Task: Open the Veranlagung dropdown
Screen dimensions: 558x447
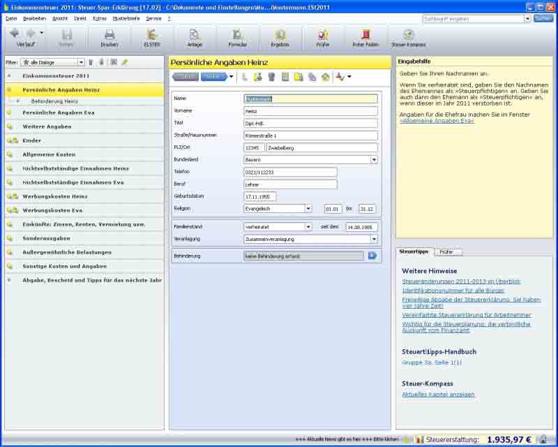Action: coord(374,239)
